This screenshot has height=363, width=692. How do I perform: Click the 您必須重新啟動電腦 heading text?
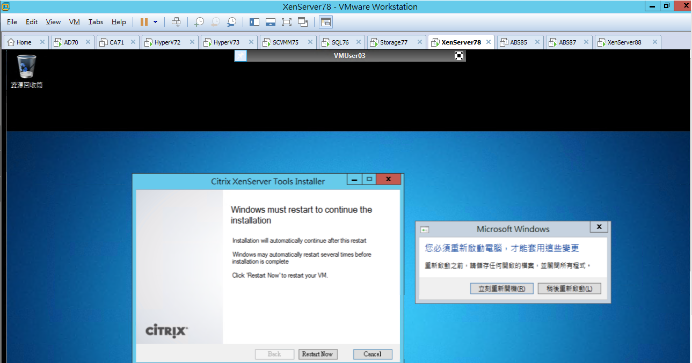pos(502,248)
